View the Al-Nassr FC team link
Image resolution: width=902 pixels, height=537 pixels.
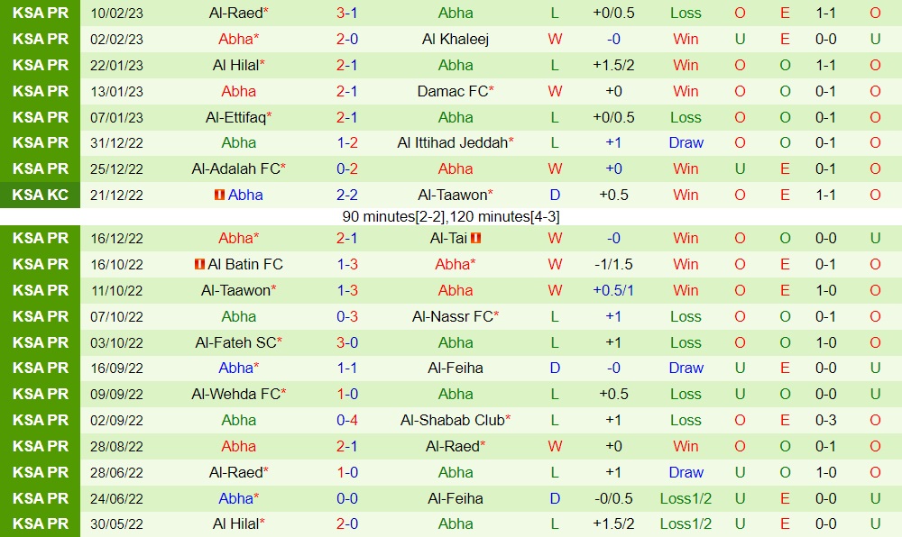click(453, 316)
